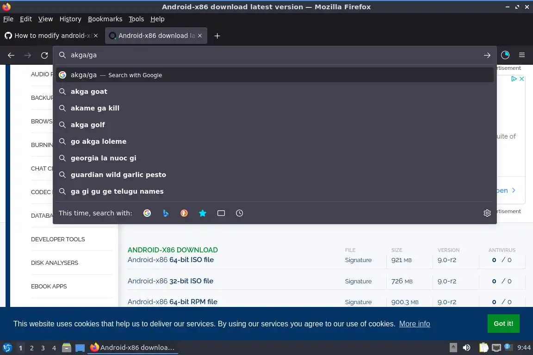533x355 pixels.
Task: Search this time in History
Action: click(x=239, y=213)
